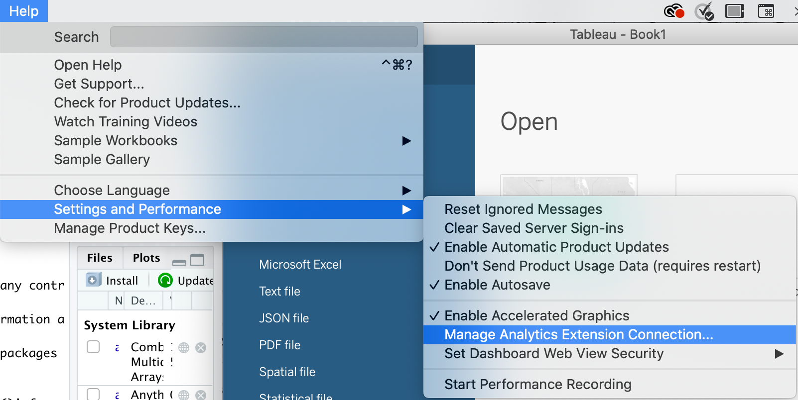Click the Open heading in Tableau
The height and width of the screenshot is (400, 798).
529,122
